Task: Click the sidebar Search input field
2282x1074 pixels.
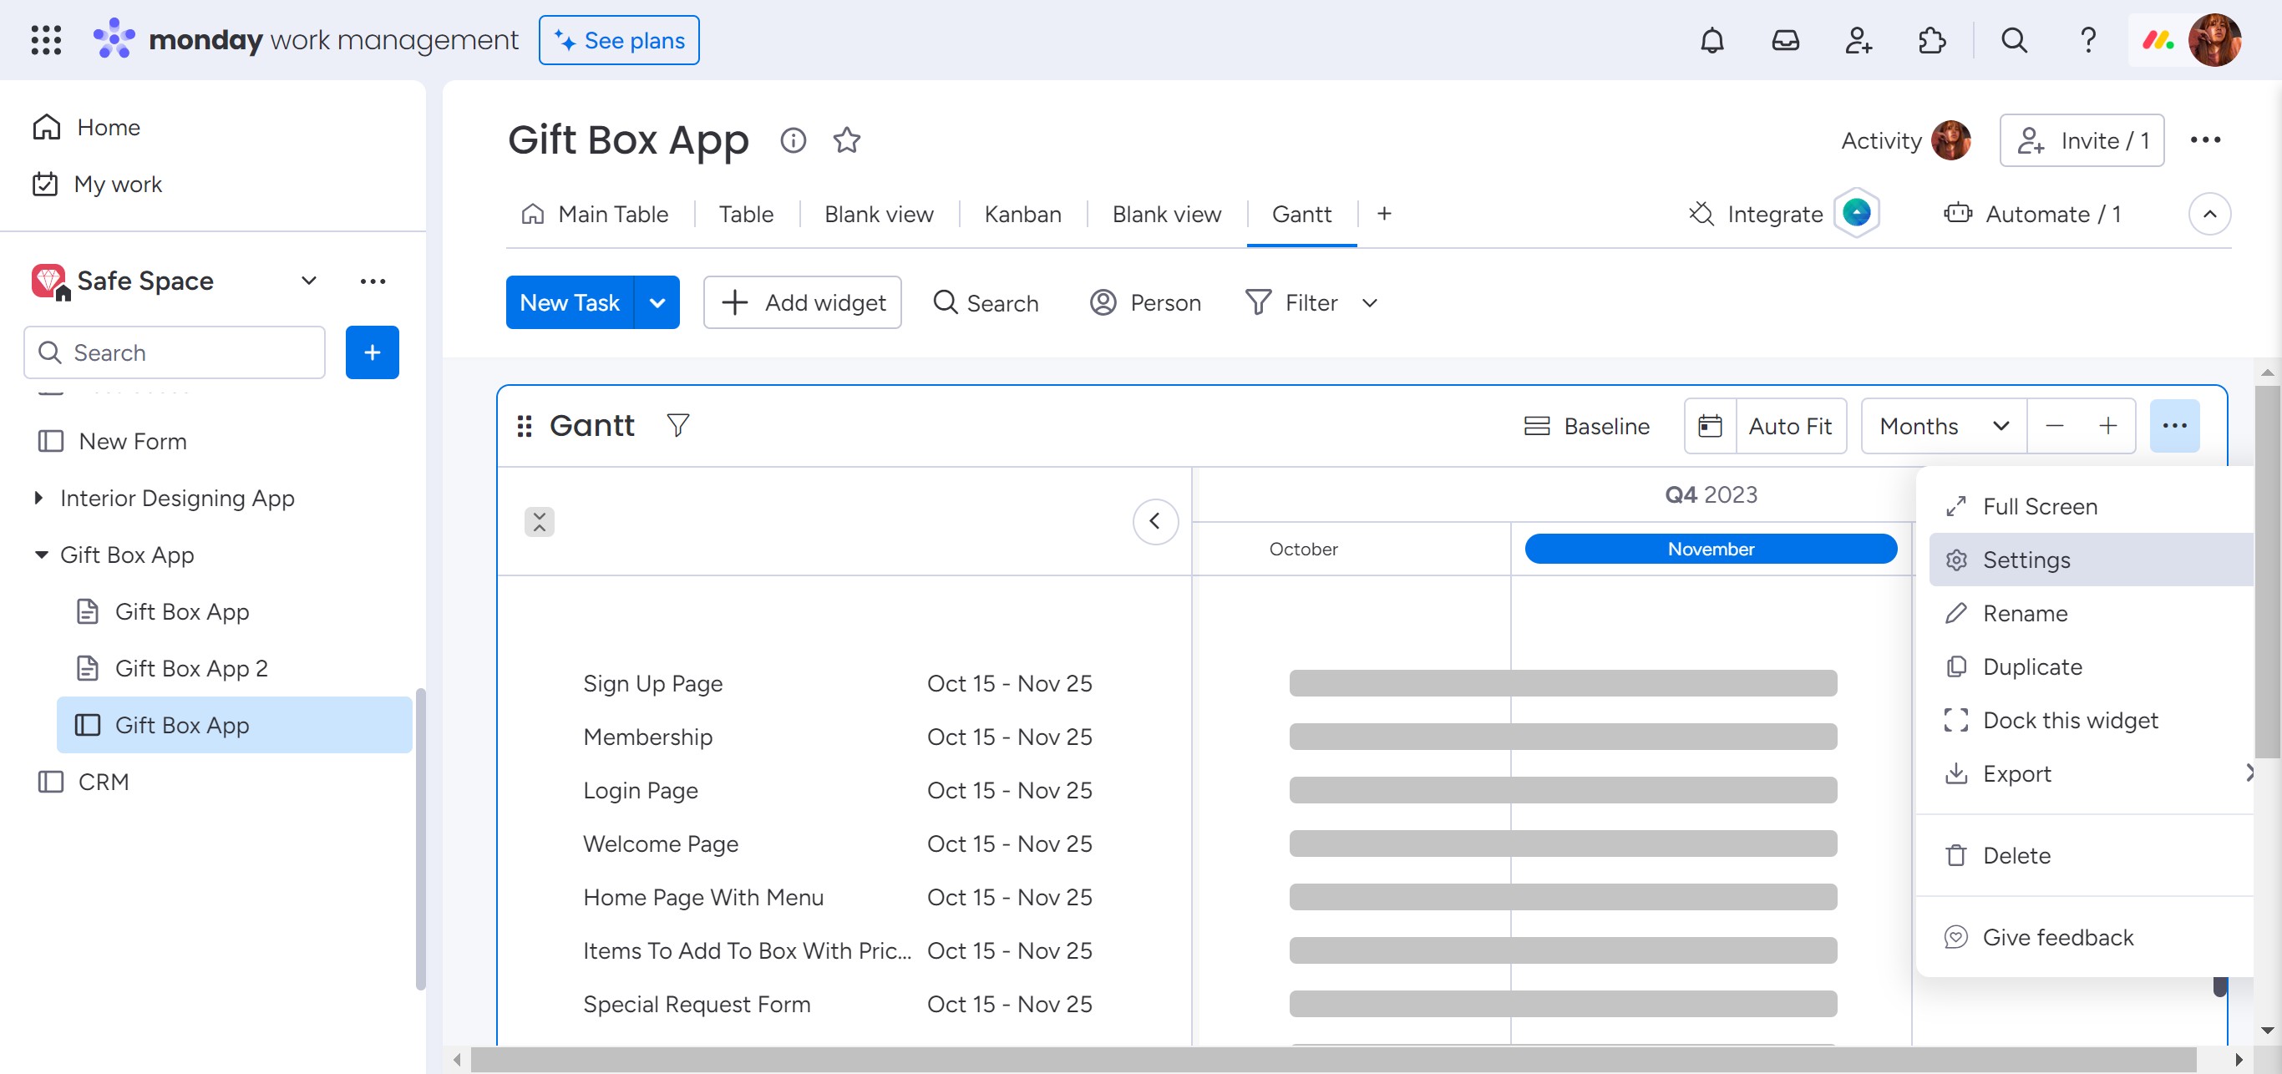Action: tap(175, 352)
